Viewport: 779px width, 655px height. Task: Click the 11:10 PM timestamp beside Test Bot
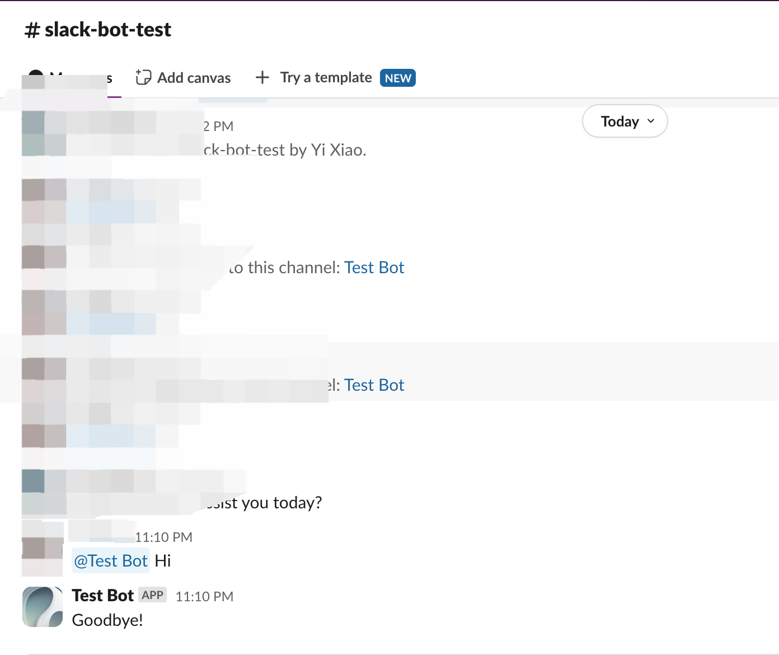204,597
